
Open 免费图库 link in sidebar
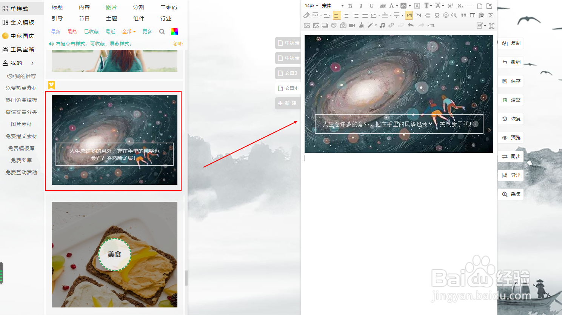pos(22,160)
